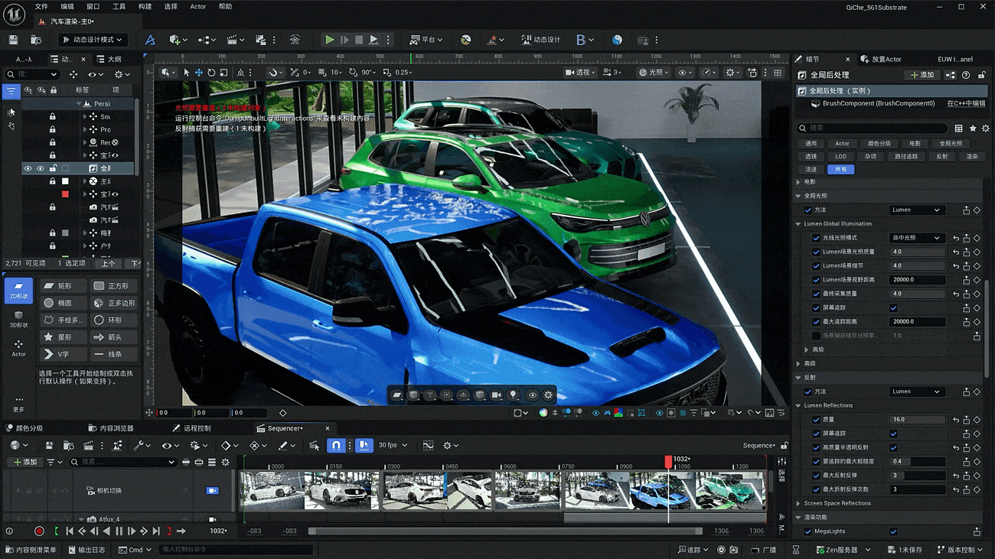Open the 30 fps frame rate dropdown
This screenshot has width=995, height=559.
coord(393,445)
